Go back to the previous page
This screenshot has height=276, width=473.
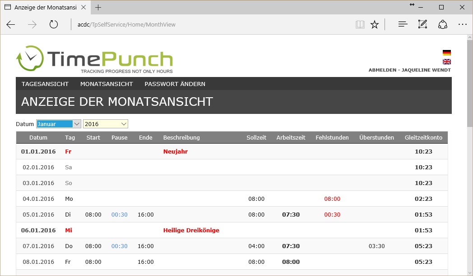pos(11,25)
